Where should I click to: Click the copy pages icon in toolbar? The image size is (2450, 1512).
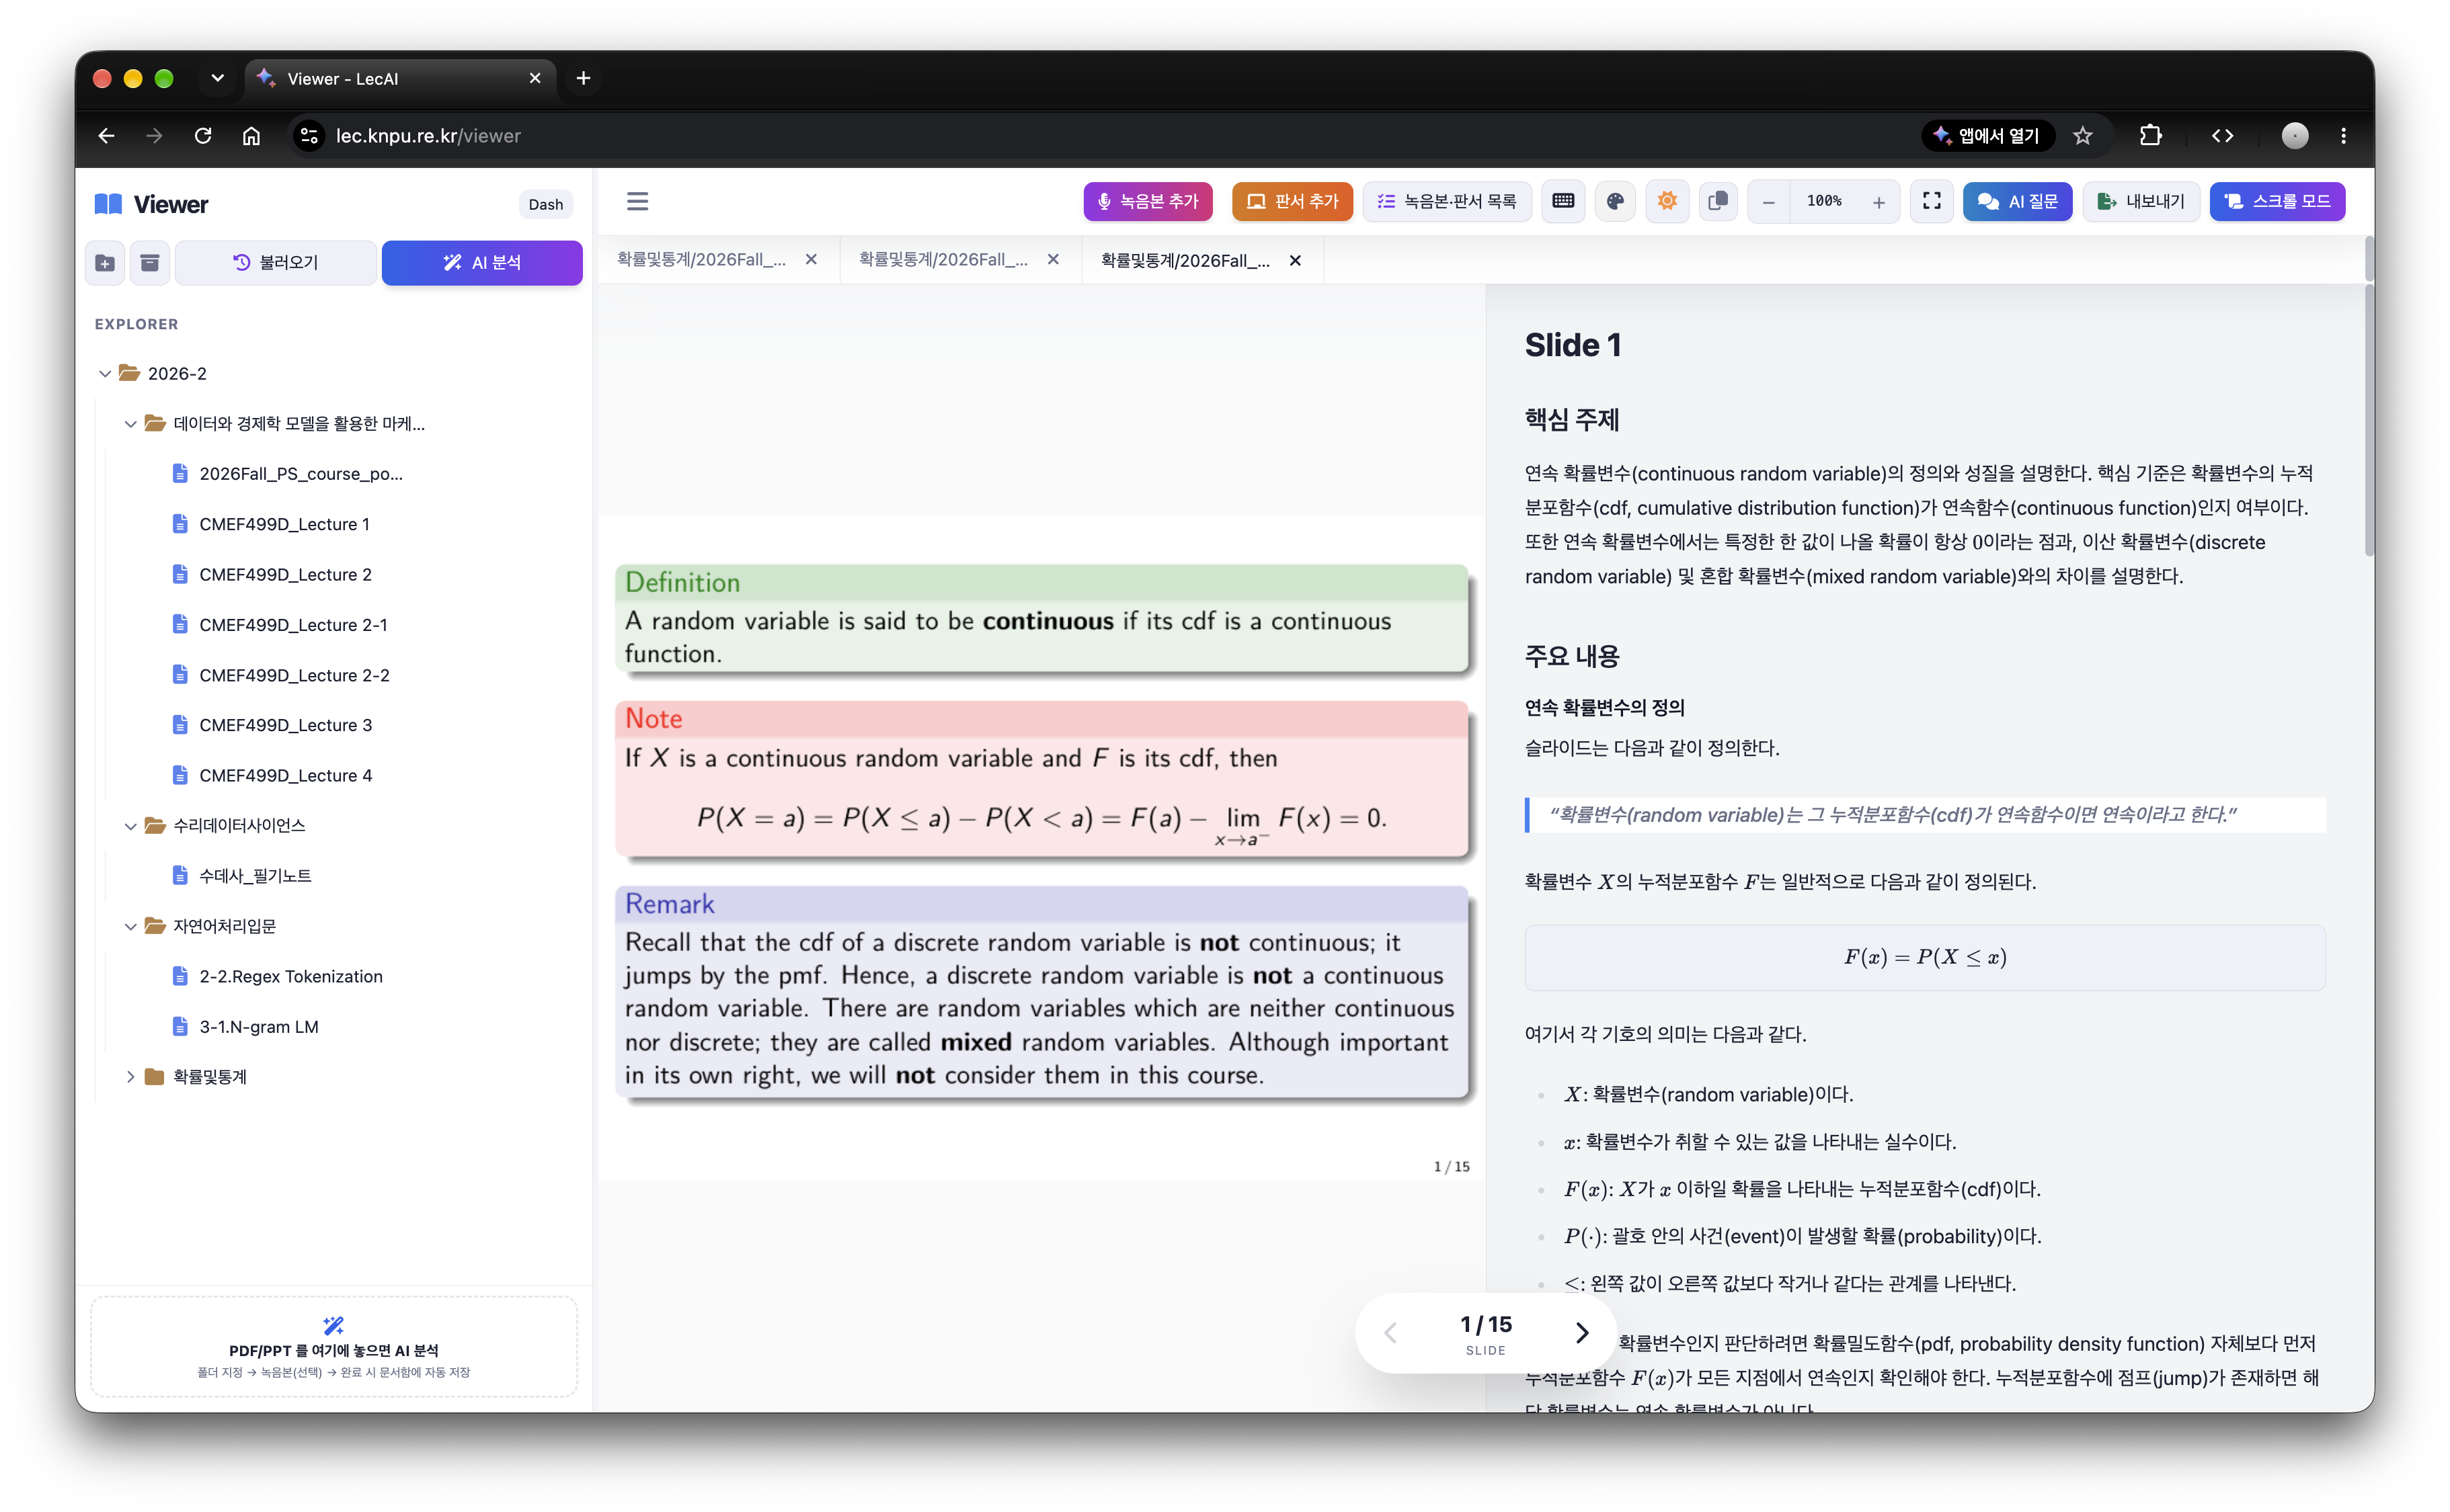click(x=1718, y=201)
